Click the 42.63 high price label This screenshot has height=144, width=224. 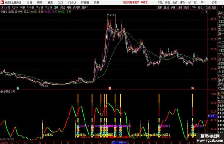pos(113,15)
